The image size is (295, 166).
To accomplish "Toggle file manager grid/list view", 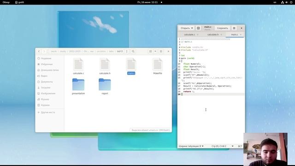I will 151,51.
